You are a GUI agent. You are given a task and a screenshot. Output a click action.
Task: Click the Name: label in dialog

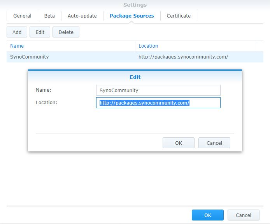44,90
